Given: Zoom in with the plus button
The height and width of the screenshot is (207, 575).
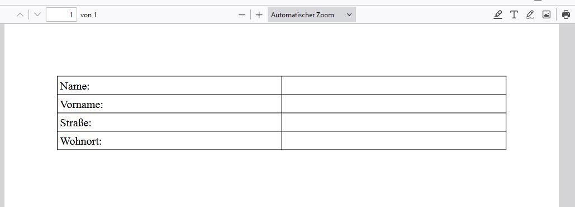Looking at the screenshot, I should pos(259,15).
